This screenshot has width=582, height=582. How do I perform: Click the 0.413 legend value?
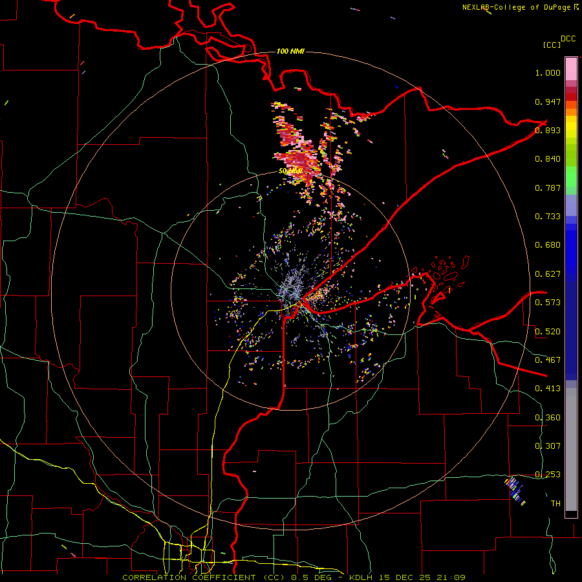tap(548, 389)
